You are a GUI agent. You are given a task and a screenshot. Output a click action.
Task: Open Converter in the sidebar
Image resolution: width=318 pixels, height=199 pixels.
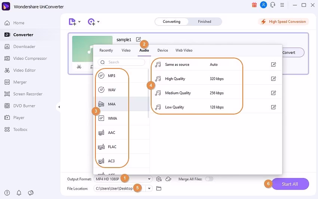coord(30,35)
